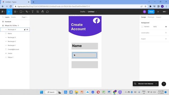Toggle visibility of Rectangle 4 layer

tap(27, 30)
